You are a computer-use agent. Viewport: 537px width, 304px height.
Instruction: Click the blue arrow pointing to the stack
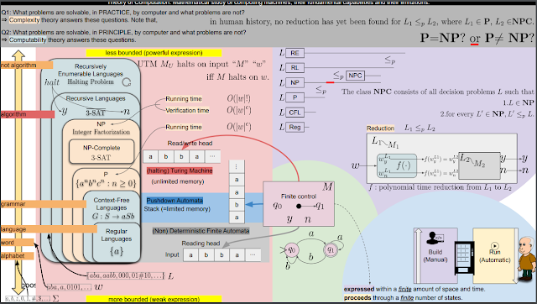254,204
